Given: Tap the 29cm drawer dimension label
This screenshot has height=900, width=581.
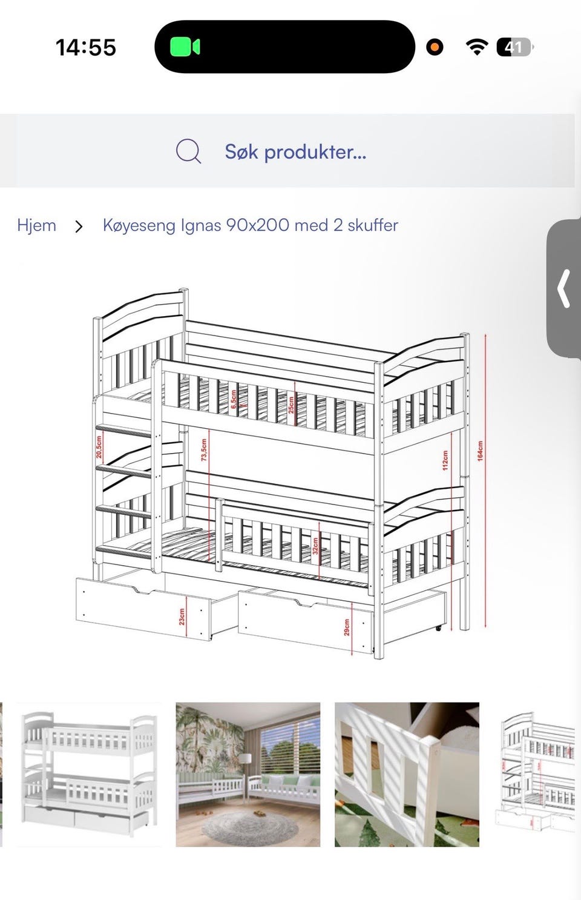Looking at the screenshot, I should click(347, 627).
